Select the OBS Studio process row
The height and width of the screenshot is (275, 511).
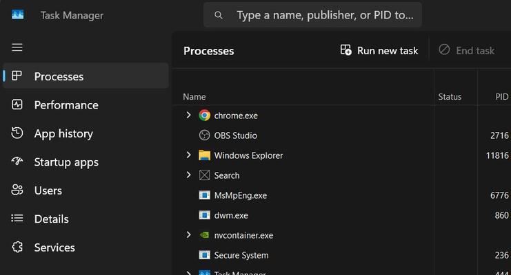[x=341, y=135]
